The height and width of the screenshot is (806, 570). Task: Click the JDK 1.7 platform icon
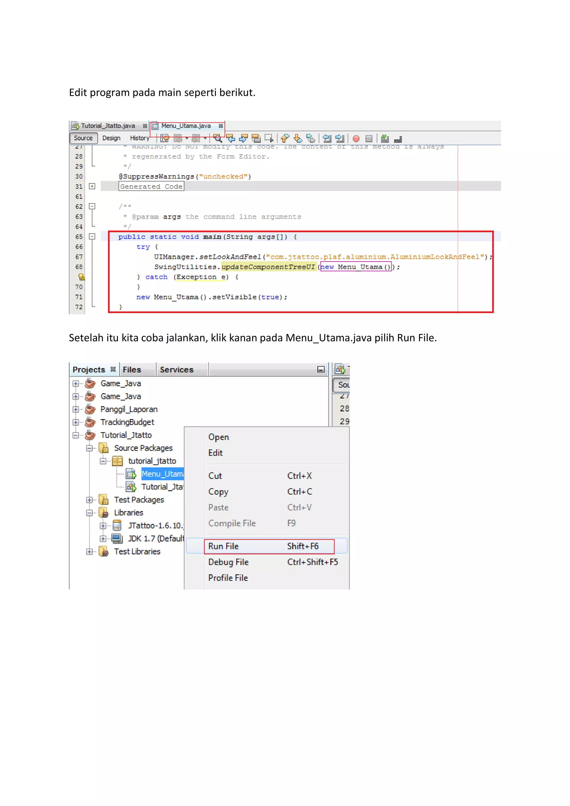pyautogui.click(x=117, y=539)
